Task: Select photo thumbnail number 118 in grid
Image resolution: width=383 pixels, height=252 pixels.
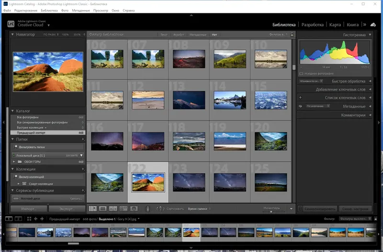Action: (x=189, y=141)
